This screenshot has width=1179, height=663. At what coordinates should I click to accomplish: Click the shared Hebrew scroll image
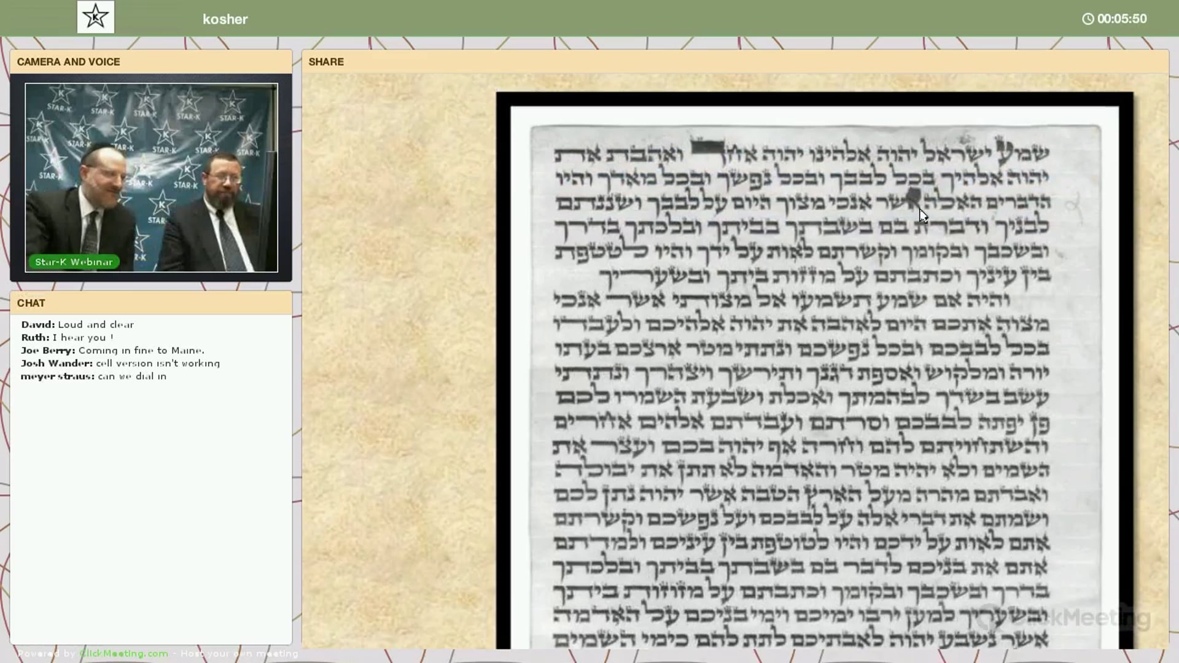coord(815,371)
